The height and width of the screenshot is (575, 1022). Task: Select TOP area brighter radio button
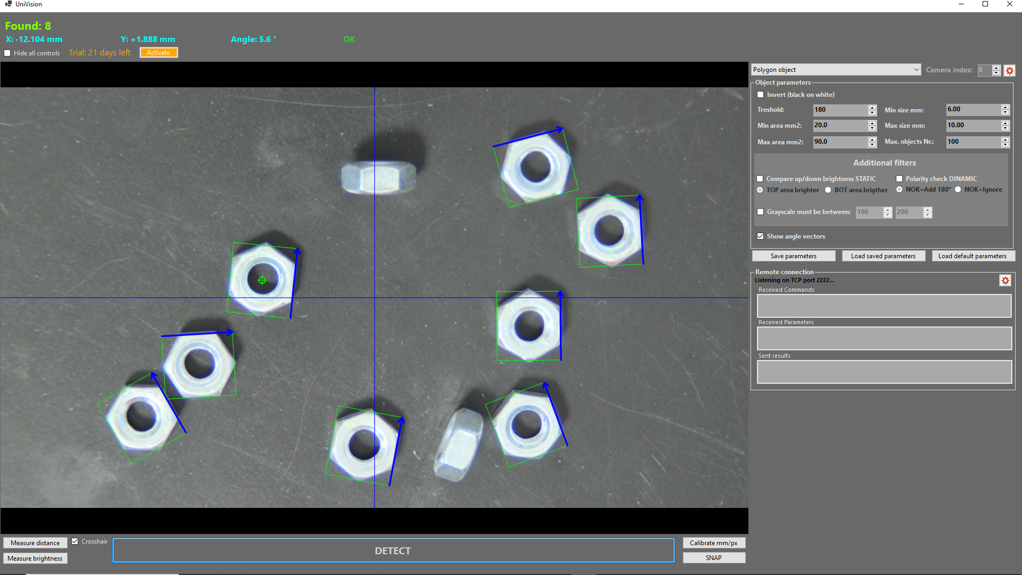[760, 190]
